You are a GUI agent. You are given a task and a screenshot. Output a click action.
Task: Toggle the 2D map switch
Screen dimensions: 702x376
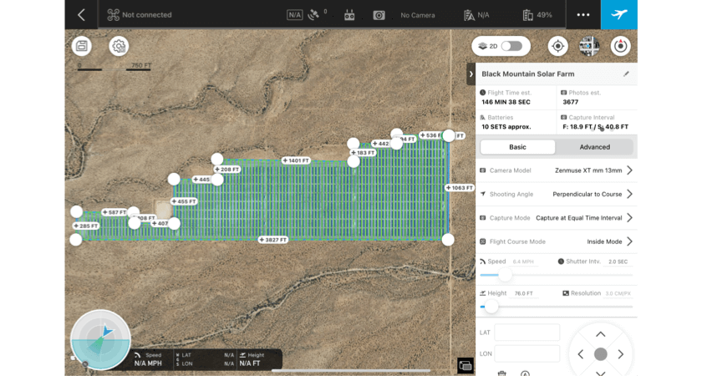tap(511, 46)
